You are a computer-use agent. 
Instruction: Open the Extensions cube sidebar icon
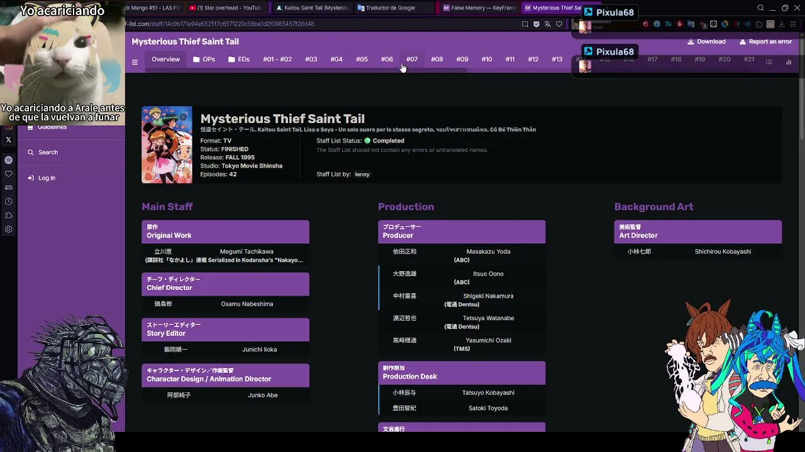(x=9, y=215)
